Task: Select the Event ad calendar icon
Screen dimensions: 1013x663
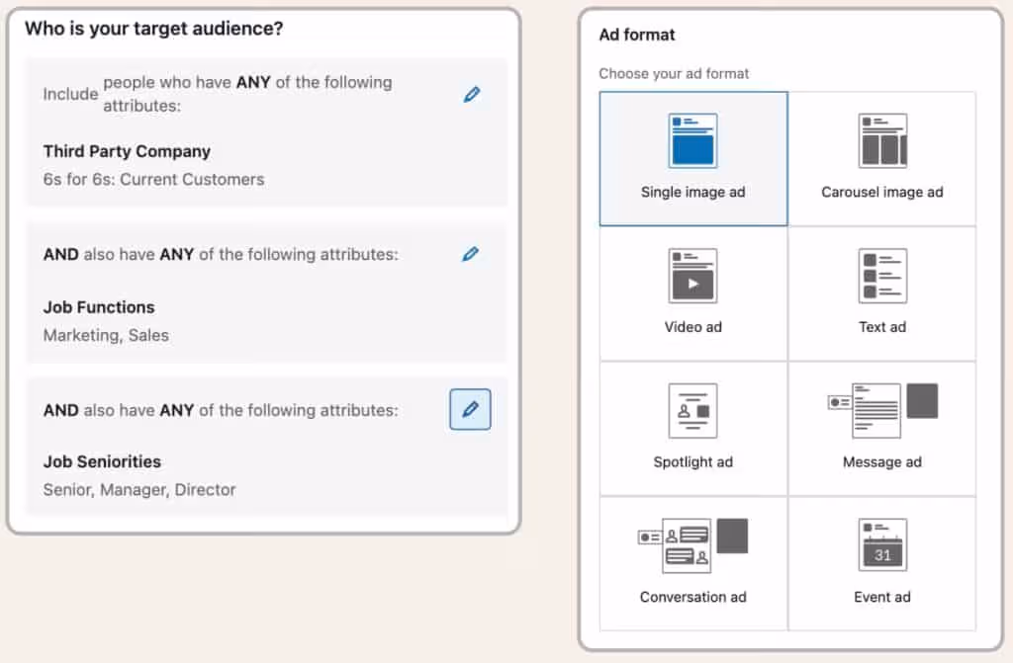Action: pyautogui.click(x=882, y=545)
